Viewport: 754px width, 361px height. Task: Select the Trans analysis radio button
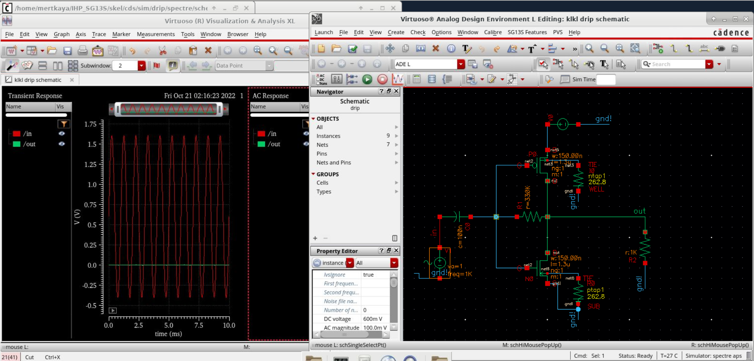tap(318, 83)
